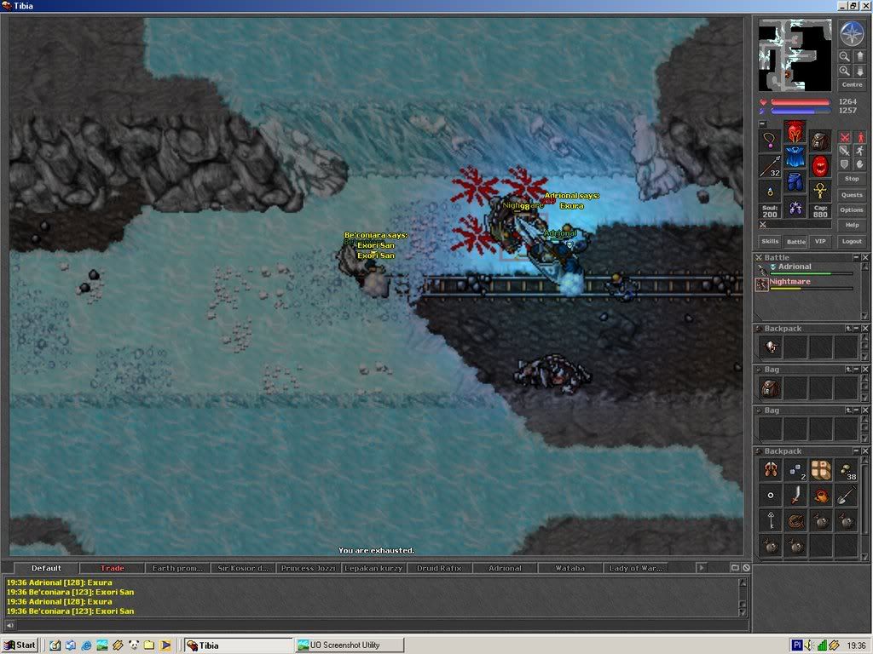
Task: Click the sandals in bottom Backpack
Action: point(771,469)
